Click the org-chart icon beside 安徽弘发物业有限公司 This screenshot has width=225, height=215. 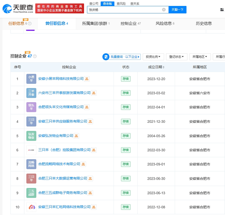[76, 136]
